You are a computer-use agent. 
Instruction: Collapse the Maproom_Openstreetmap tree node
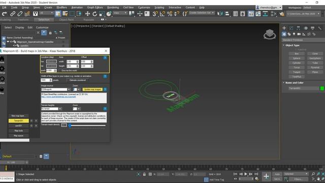tap(8, 42)
